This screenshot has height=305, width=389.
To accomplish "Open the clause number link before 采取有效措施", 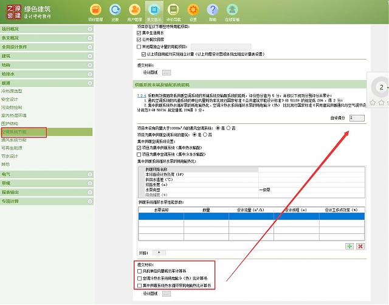I will tap(142, 96).
